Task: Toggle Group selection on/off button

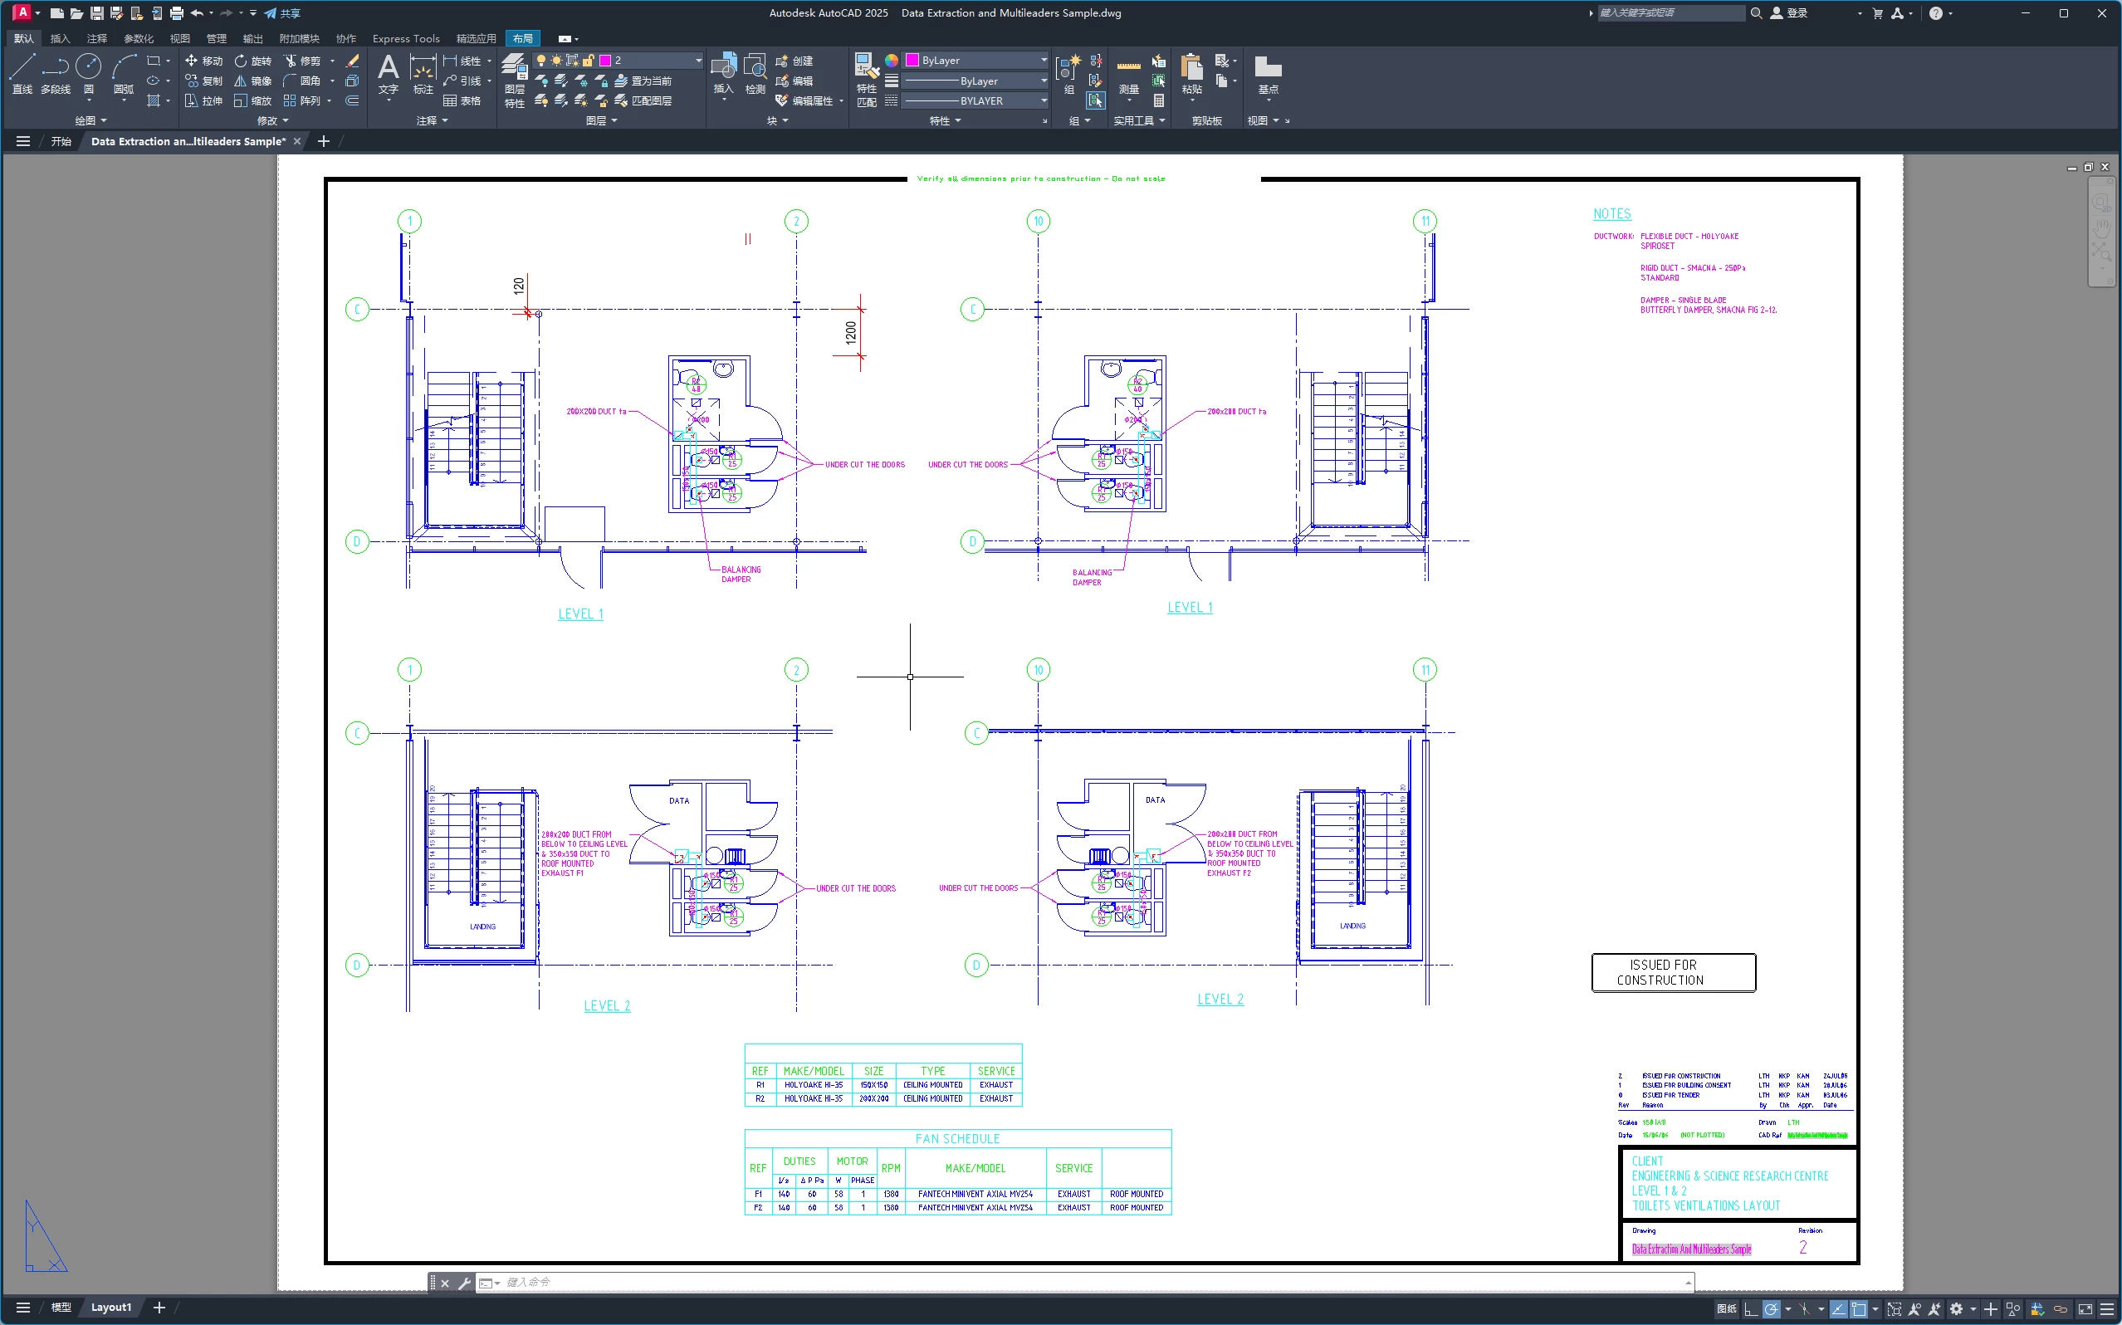Action: click(x=1095, y=100)
